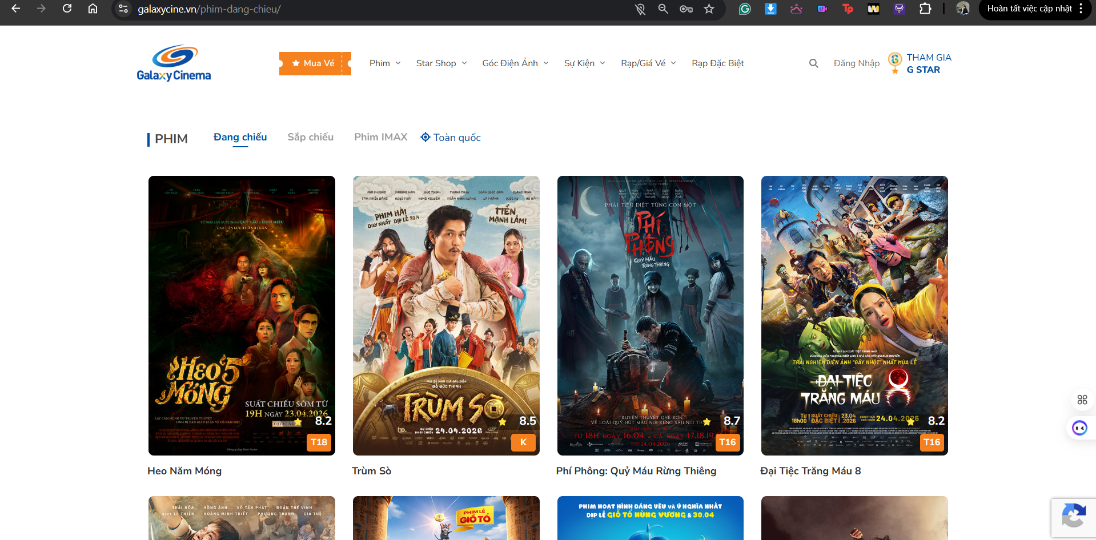Click the K rating badge on Trùm Sò
Screen dimensions: 1096x540
click(x=523, y=442)
